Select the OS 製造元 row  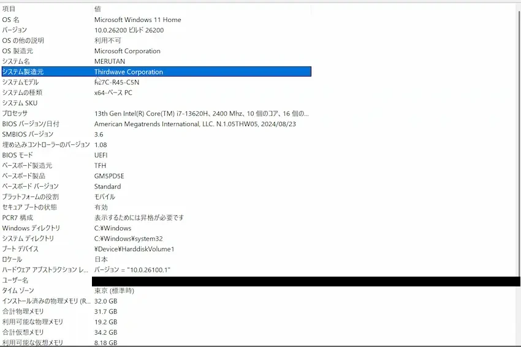(x=156, y=51)
